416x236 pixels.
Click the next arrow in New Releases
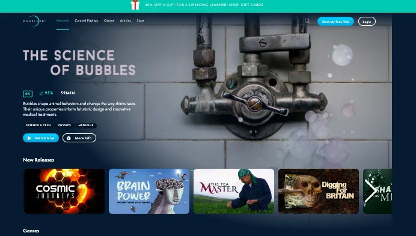pyautogui.click(x=370, y=191)
